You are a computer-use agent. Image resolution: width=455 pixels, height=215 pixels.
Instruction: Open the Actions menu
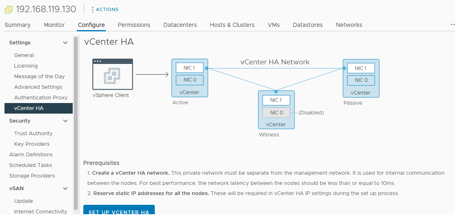point(105,9)
